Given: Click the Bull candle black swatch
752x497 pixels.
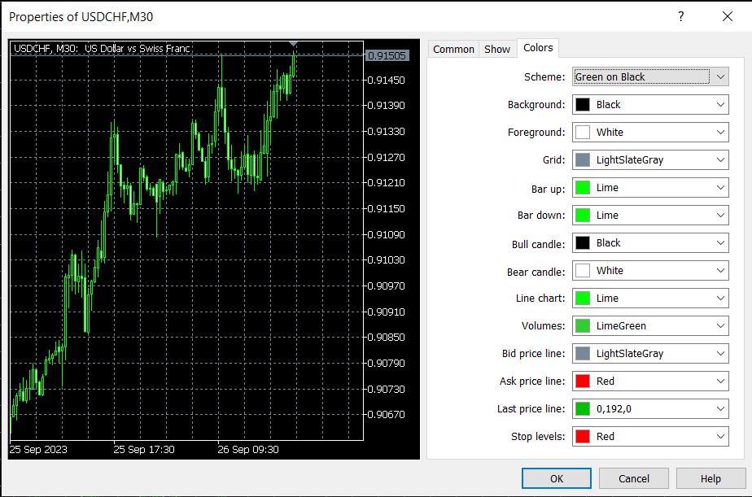Looking at the screenshot, I should click(x=582, y=243).
